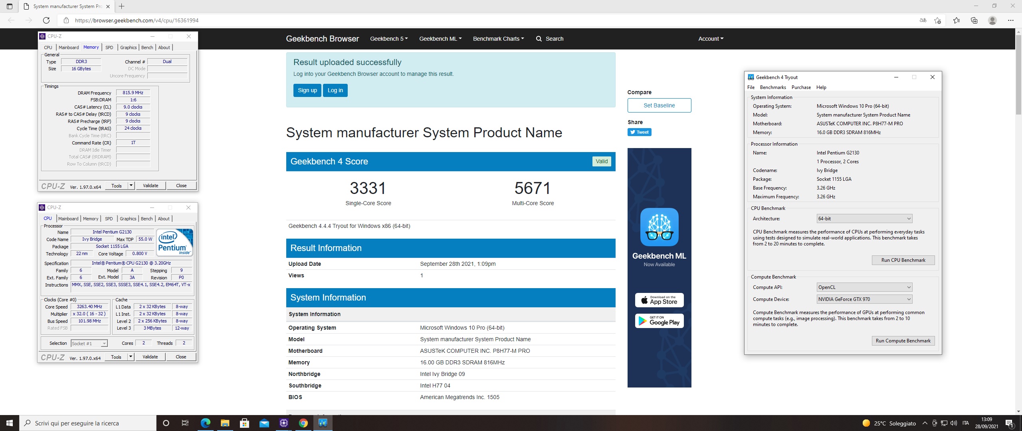The image size is (1022, 431).
Task: Switch to Bench tab in lower CPU-Z window
Action: [147, 219]
